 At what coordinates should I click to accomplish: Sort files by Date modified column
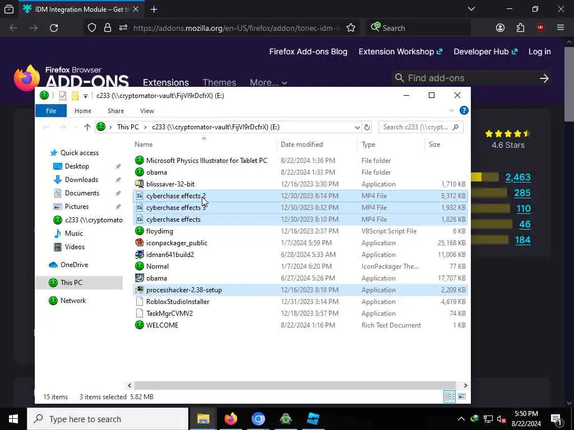[x=302, y=144]
